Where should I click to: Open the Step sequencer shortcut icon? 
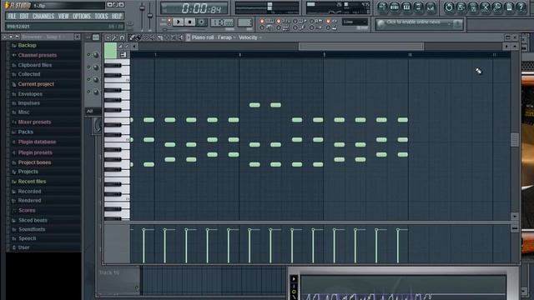[395, 7]
